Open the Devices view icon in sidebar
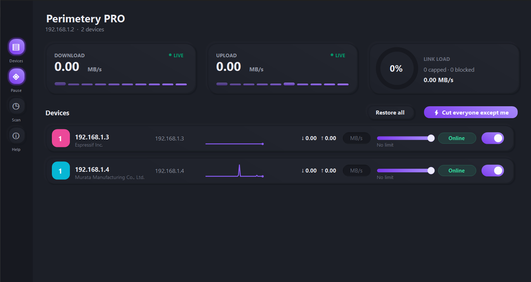This screenshot has width=531, height=282. [16, 47]
